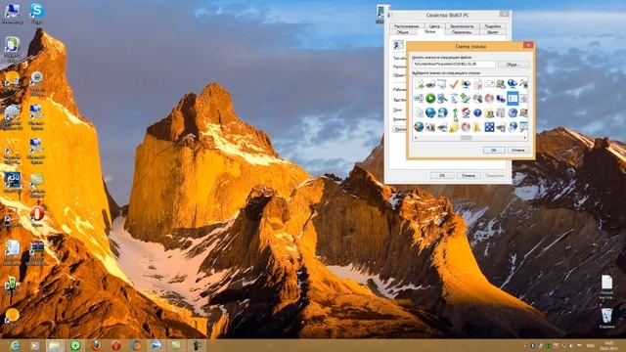Pick the document with green arrow icon
Viewport: 626px width, 352px height.
pyautogui.click(x=419, y=84)
